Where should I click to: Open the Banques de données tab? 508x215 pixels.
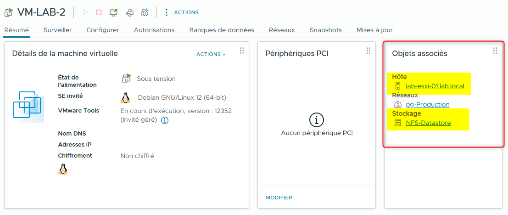(222, 30)
